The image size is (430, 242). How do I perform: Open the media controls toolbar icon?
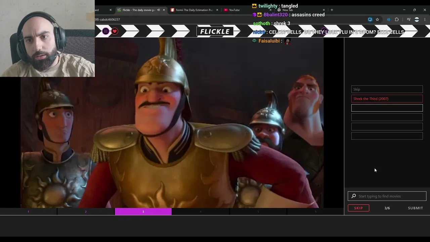[408, 19]
